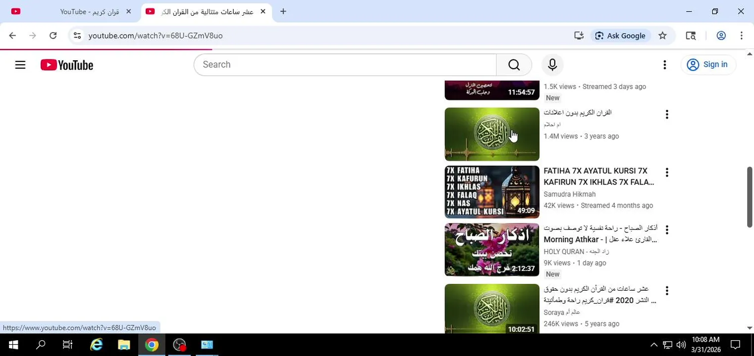The image size is (754, 356).
Task: Click '9K views • 1 day ago' text
Action: pyautogui.click(x=575, y=263)
